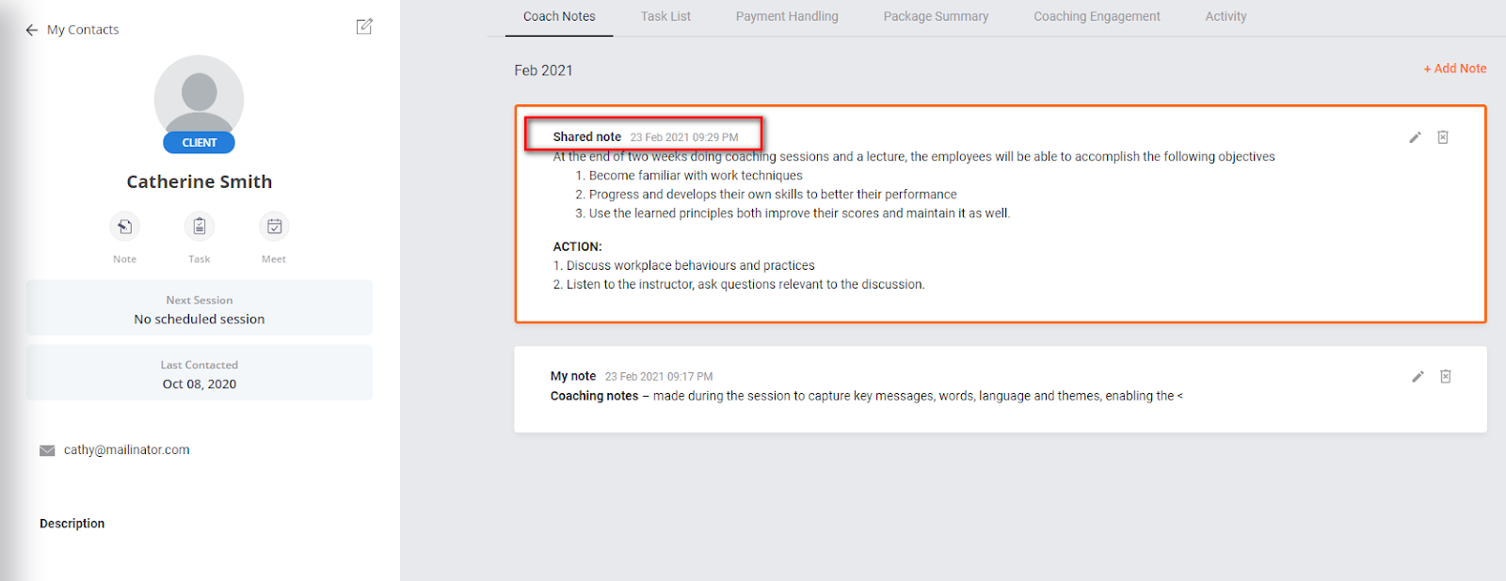The width and height of the screenshot is (1506, 581).
Task: Click the Task quick action icon
Action: pyautogui.click(x=200, y=227)
